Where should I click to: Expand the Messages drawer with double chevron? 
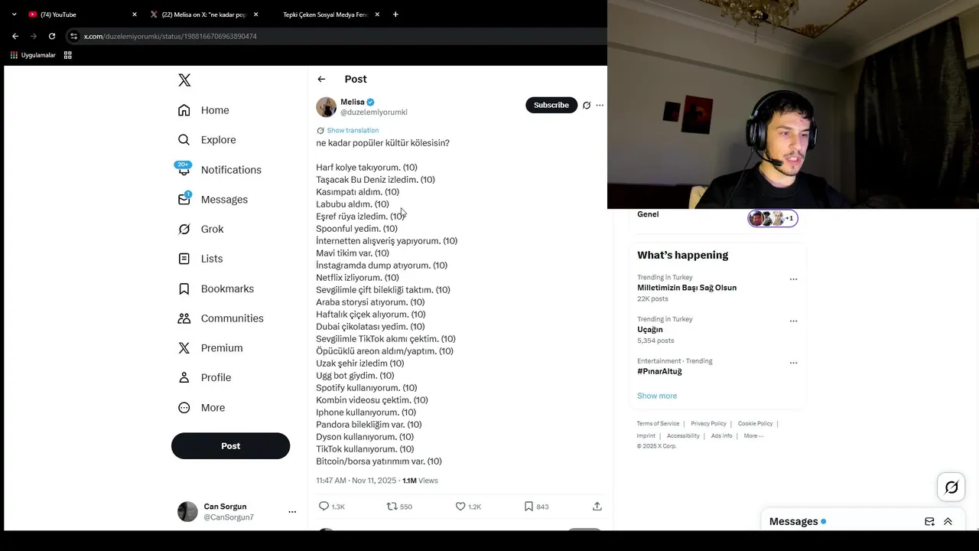coord(948,522)
